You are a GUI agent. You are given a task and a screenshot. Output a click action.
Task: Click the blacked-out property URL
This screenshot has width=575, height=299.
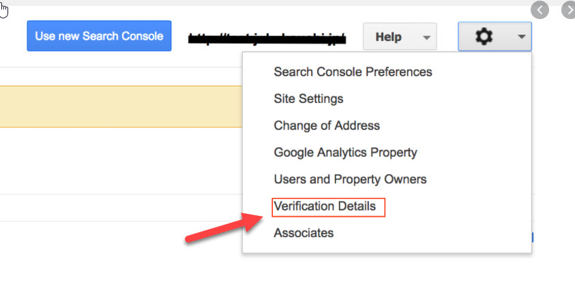pos(267,37)
